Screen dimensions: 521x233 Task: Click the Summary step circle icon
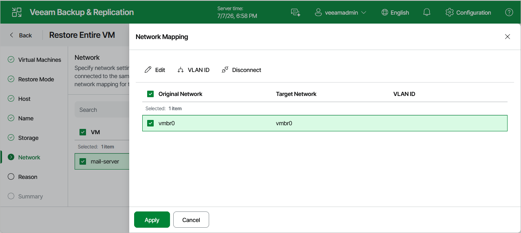click(x=11, y=196)
